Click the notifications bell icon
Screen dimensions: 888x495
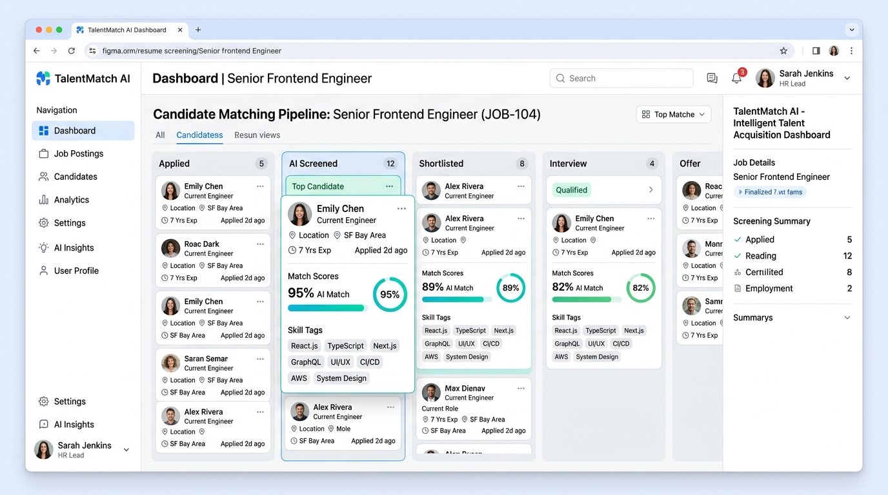736,78
